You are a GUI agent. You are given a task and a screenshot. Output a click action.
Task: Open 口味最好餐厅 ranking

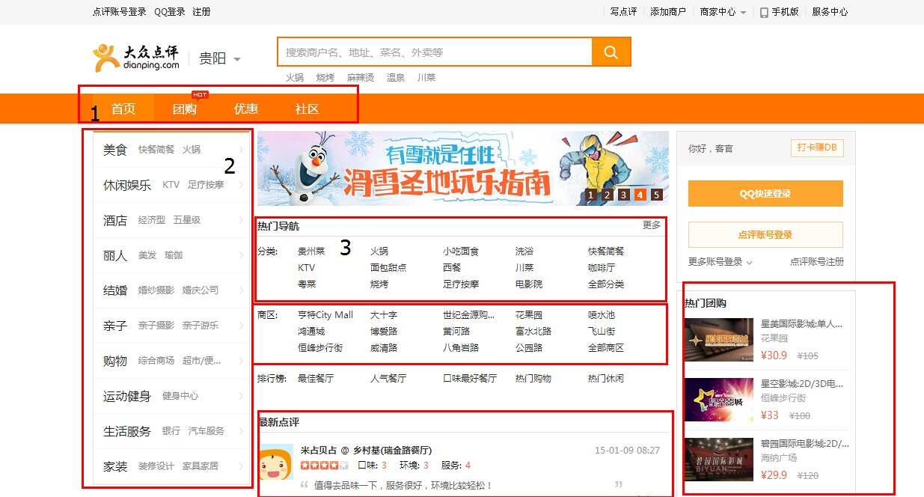tap(470, 379)
